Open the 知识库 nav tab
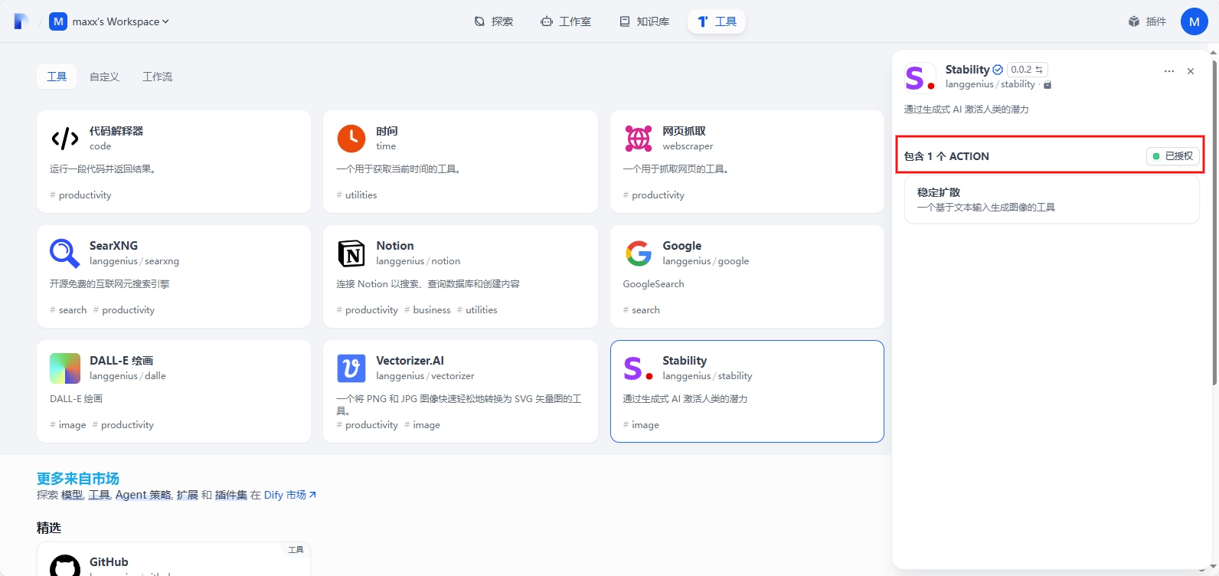The height and width of the screenshot is (576, 1219). [645, 21]
